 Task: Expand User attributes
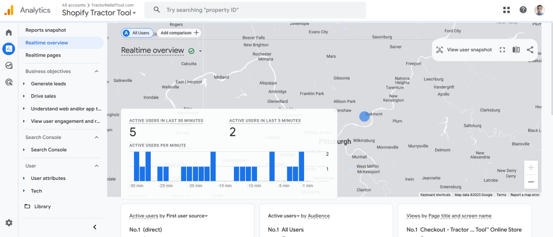24,178
